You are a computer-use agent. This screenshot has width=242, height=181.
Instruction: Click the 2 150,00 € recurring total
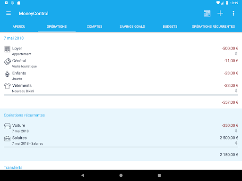pyautogui.click(x=229, y=155)
